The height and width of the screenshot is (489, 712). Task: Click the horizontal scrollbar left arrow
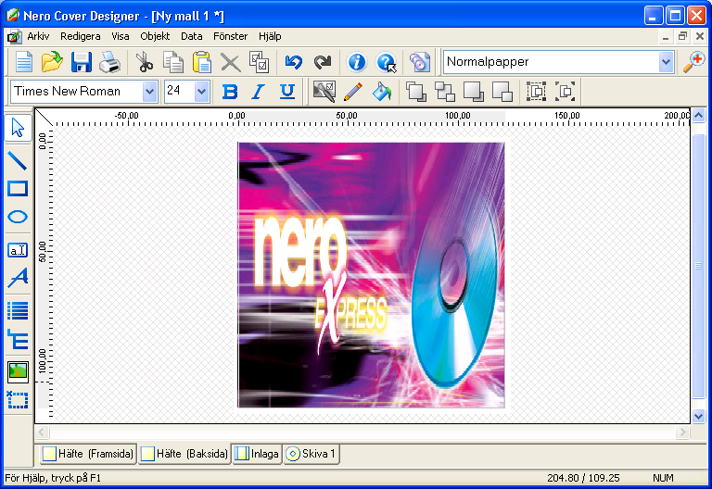pos(42,432)
